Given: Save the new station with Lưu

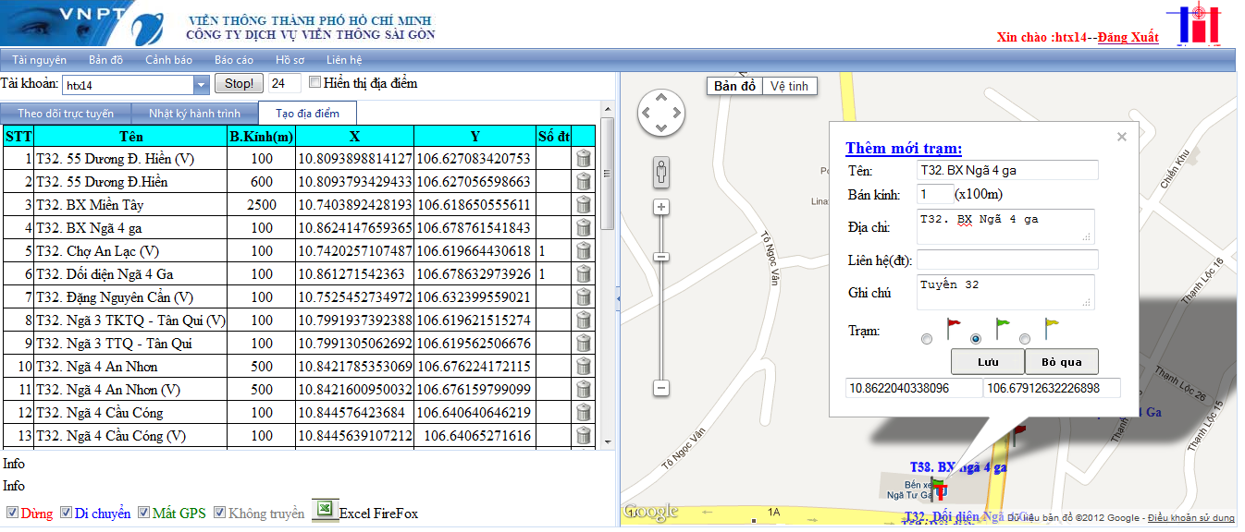Looking at the screenshot, I should pos(988,361).
